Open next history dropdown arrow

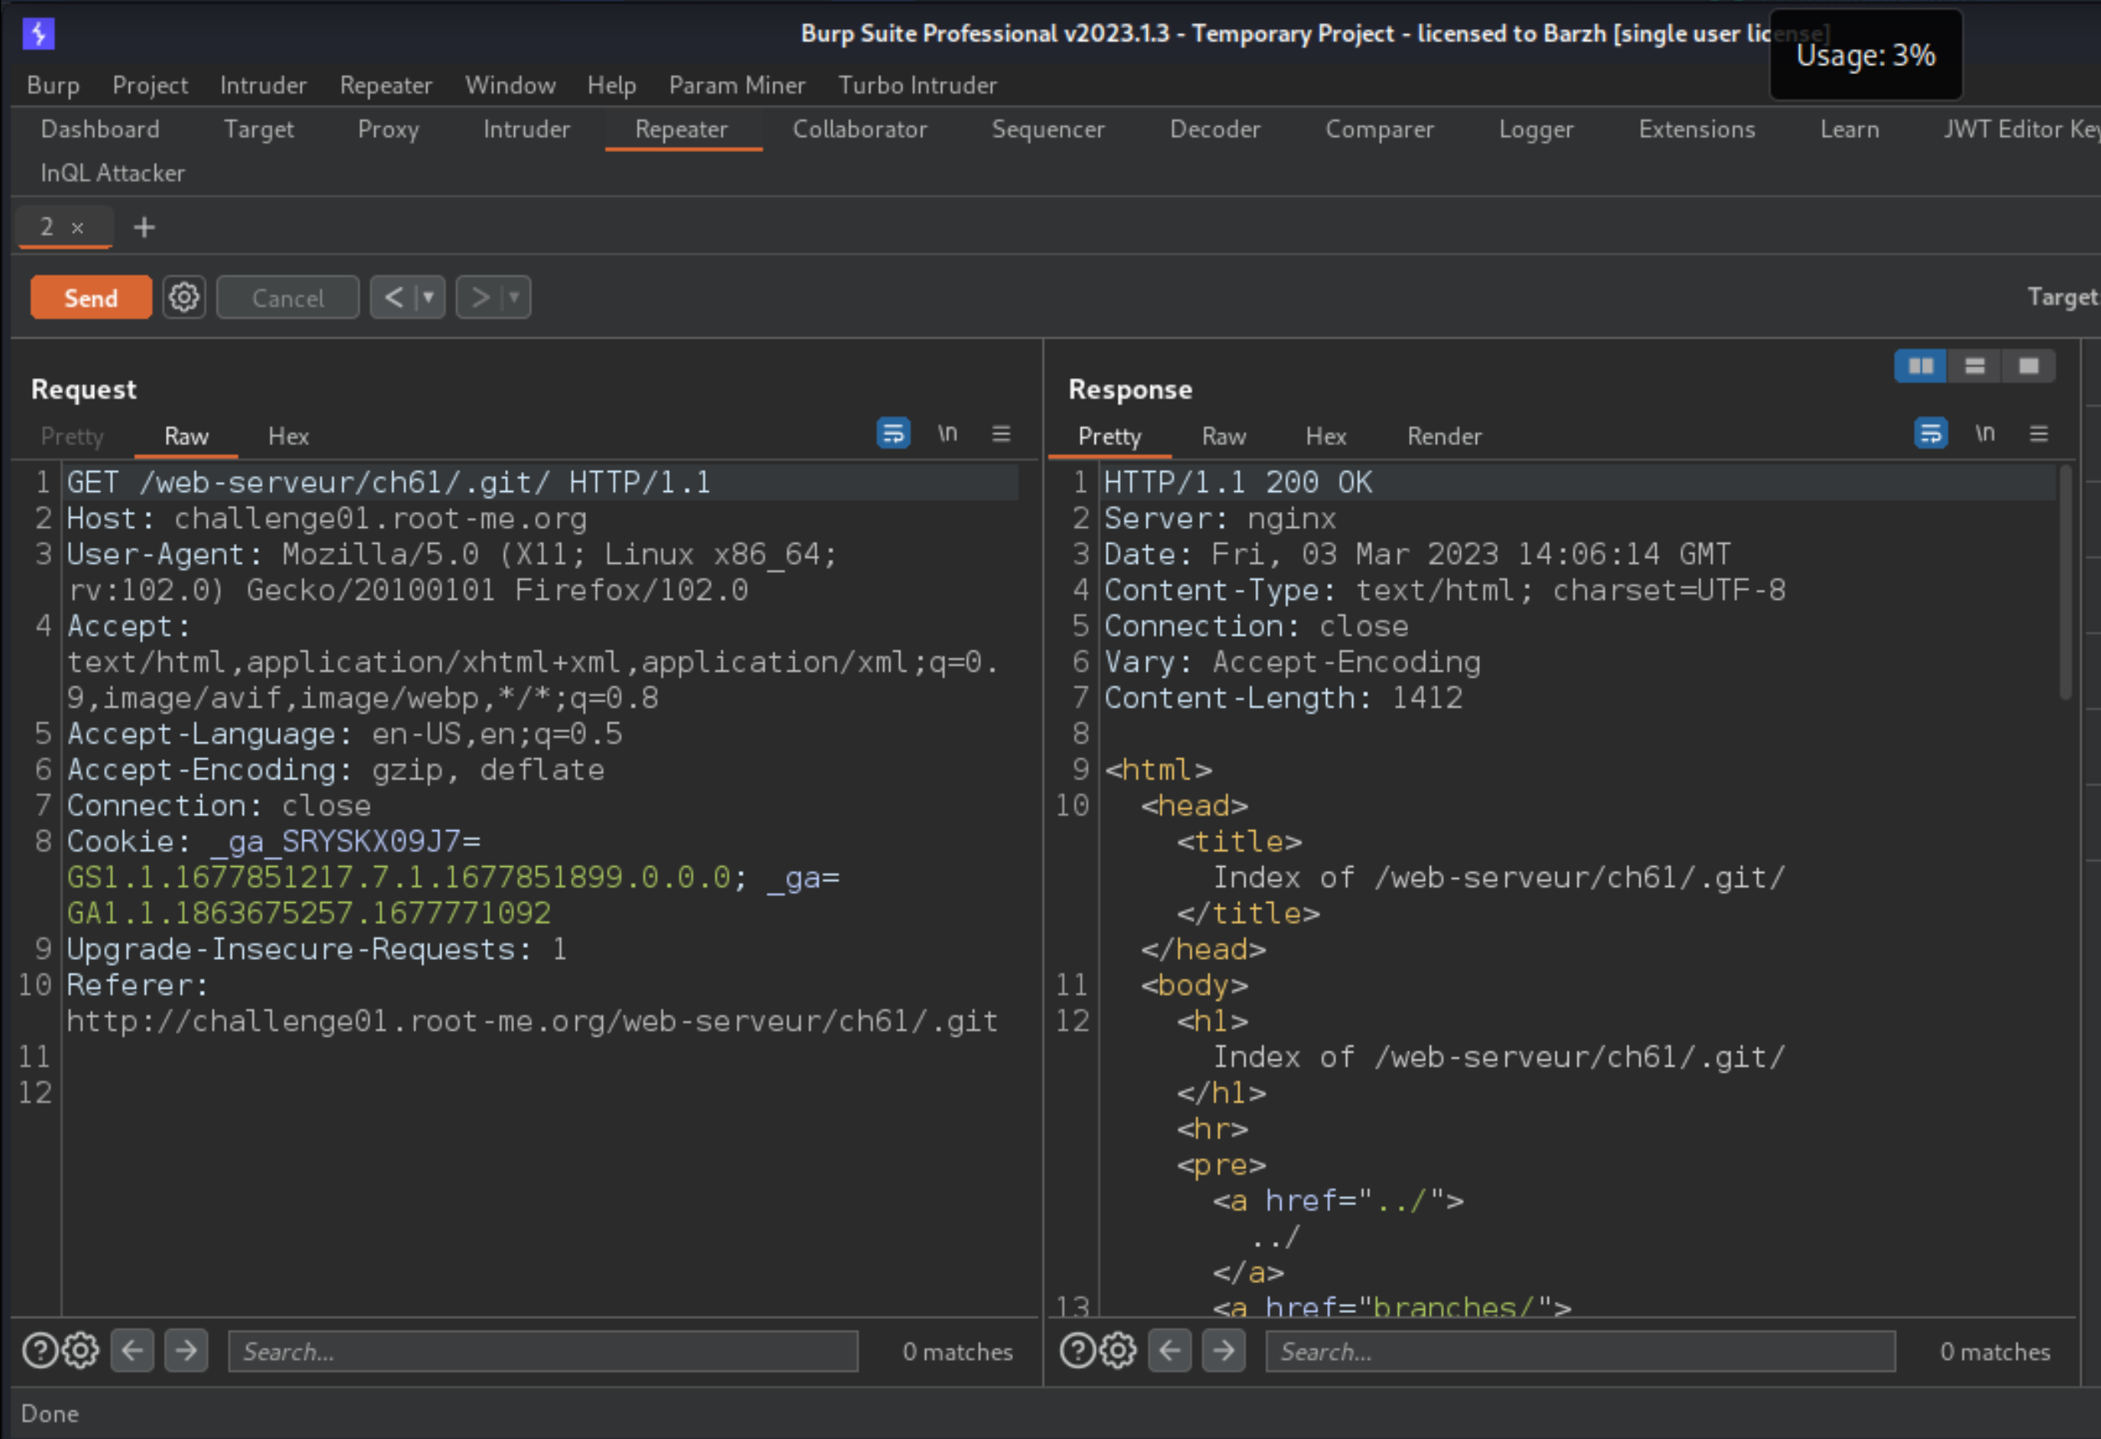pos(514,297)
